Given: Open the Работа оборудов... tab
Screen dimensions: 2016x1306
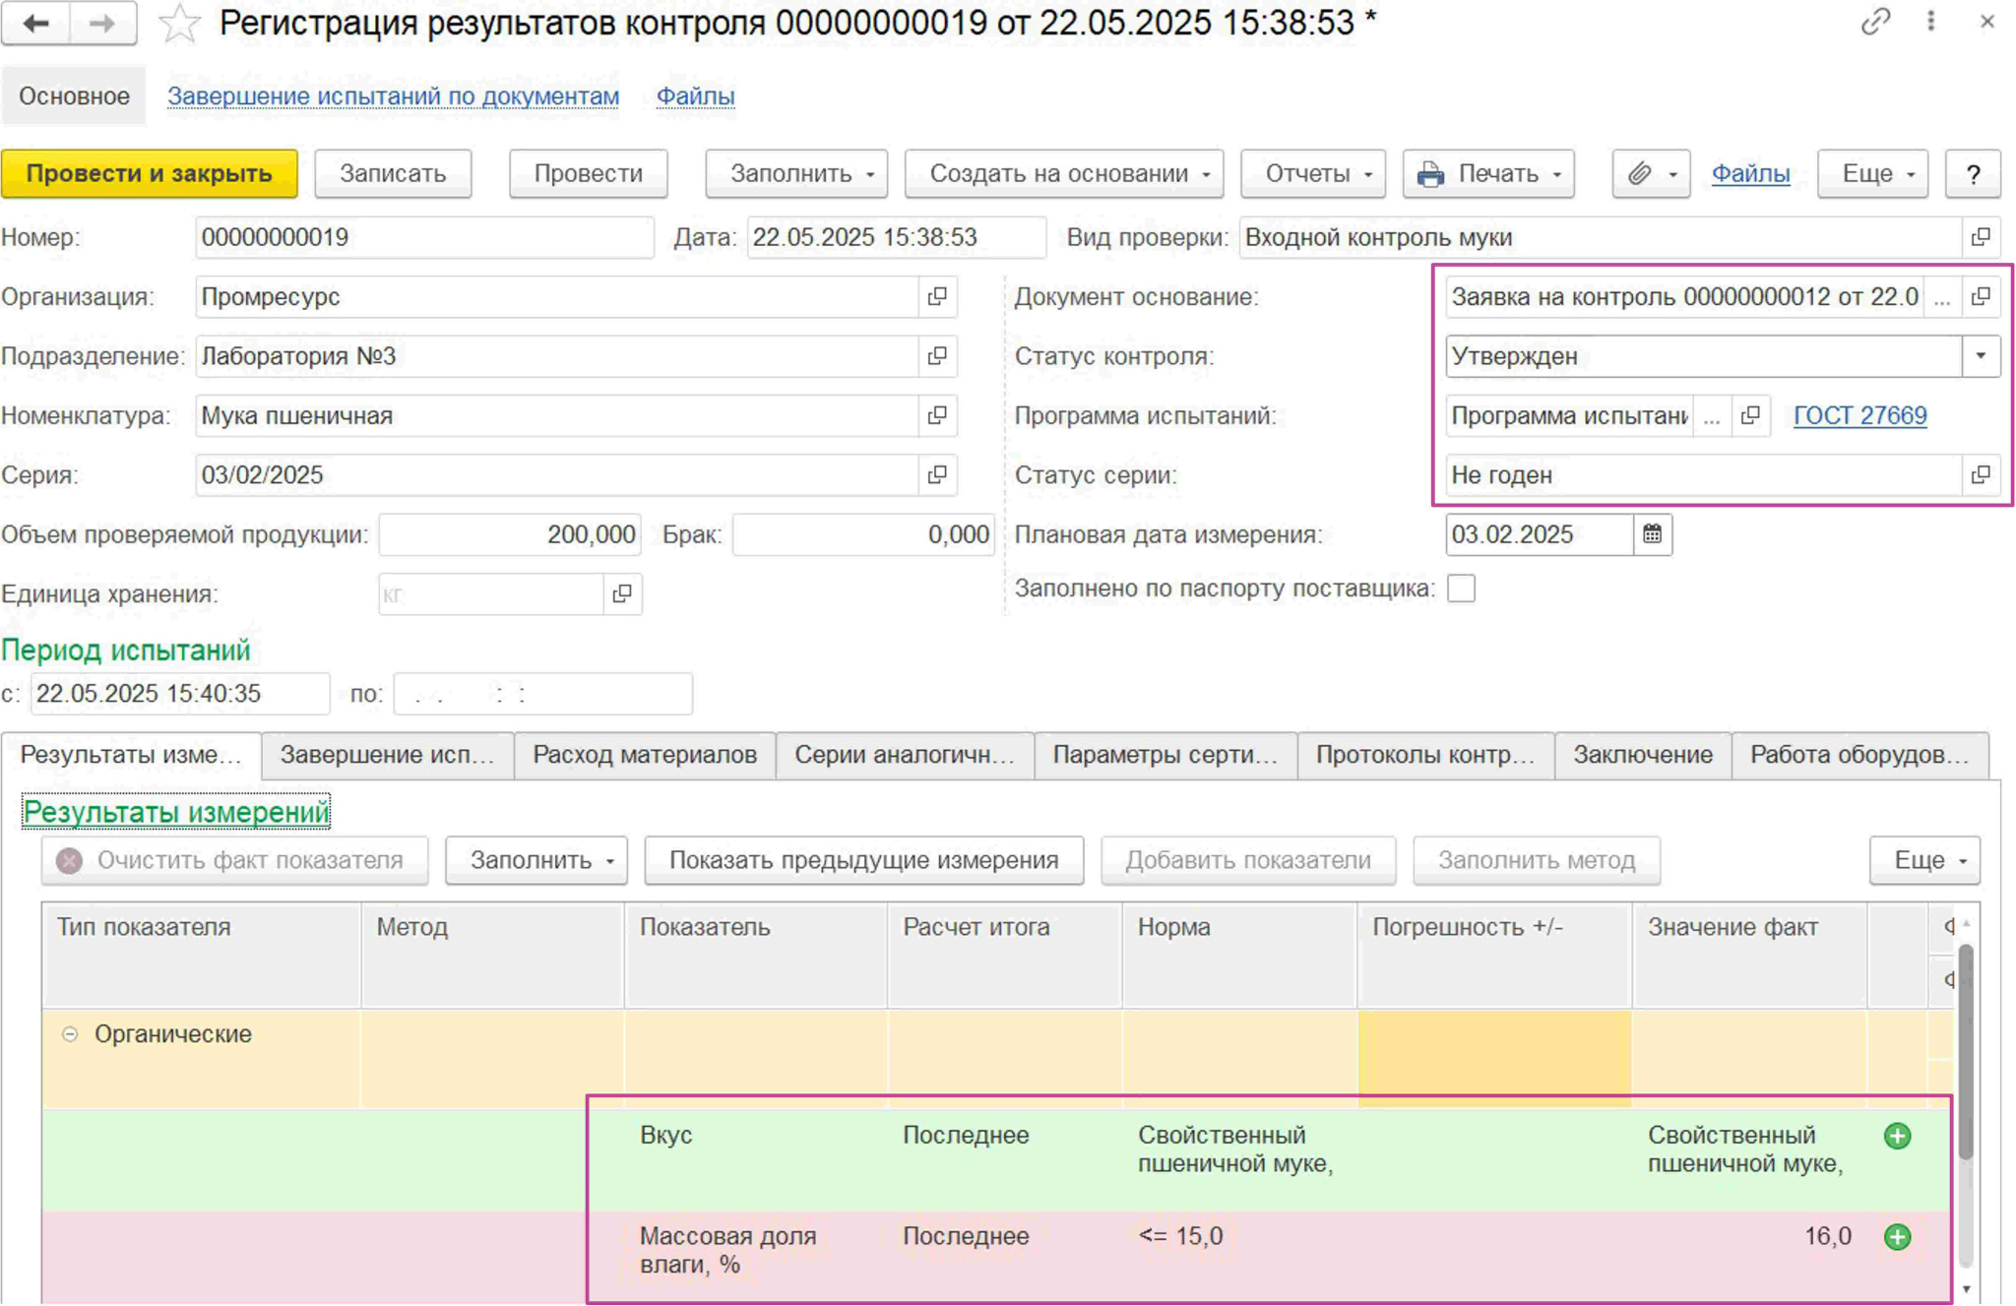Looking at the screenshot, I should click(1859, 755).
